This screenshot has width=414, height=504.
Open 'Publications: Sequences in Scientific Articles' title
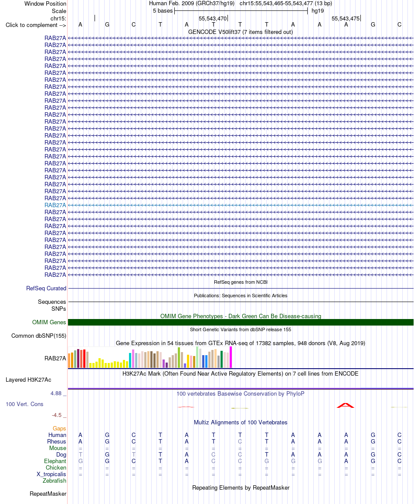(241, 296)
